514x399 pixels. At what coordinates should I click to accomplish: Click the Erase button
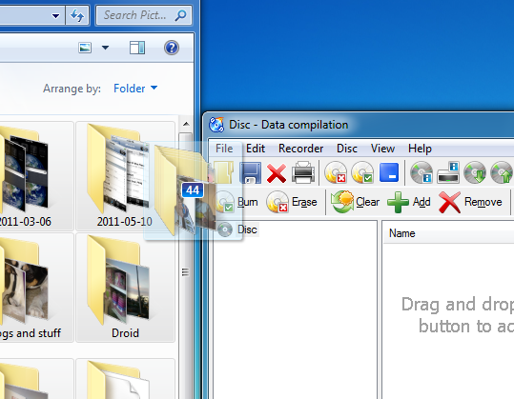pos(292,202)
